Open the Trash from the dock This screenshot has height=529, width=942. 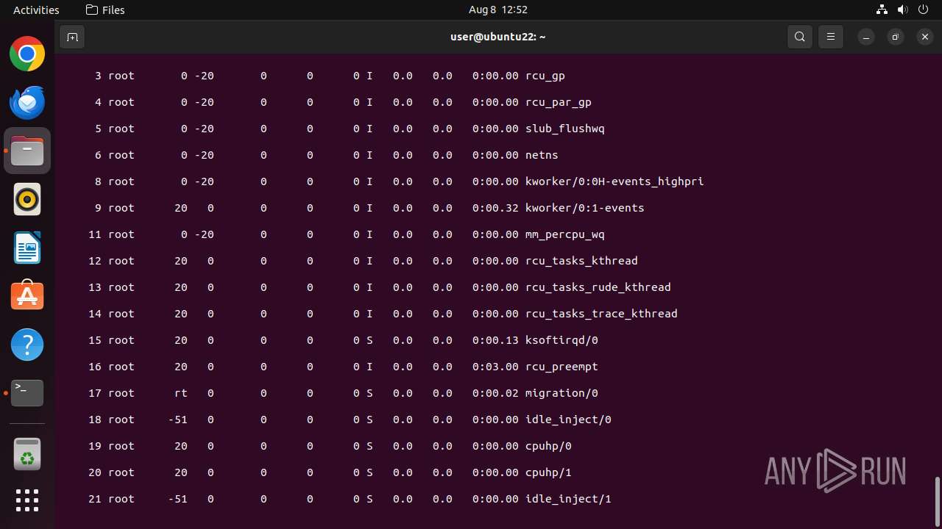click(x=27, y=454)
